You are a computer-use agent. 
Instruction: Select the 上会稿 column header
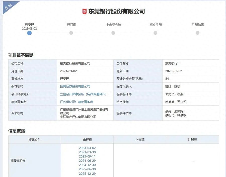point(139,139)
